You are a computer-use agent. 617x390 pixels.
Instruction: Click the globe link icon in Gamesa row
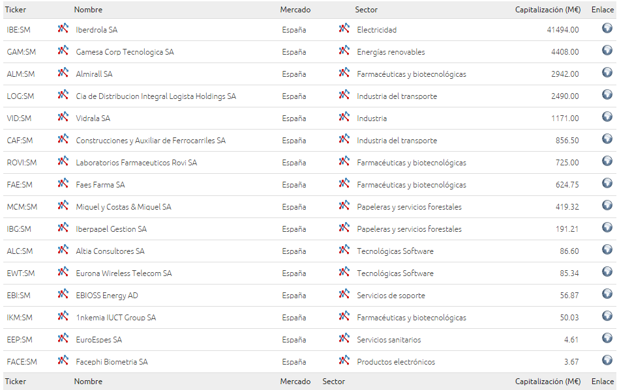coord(607,50)
